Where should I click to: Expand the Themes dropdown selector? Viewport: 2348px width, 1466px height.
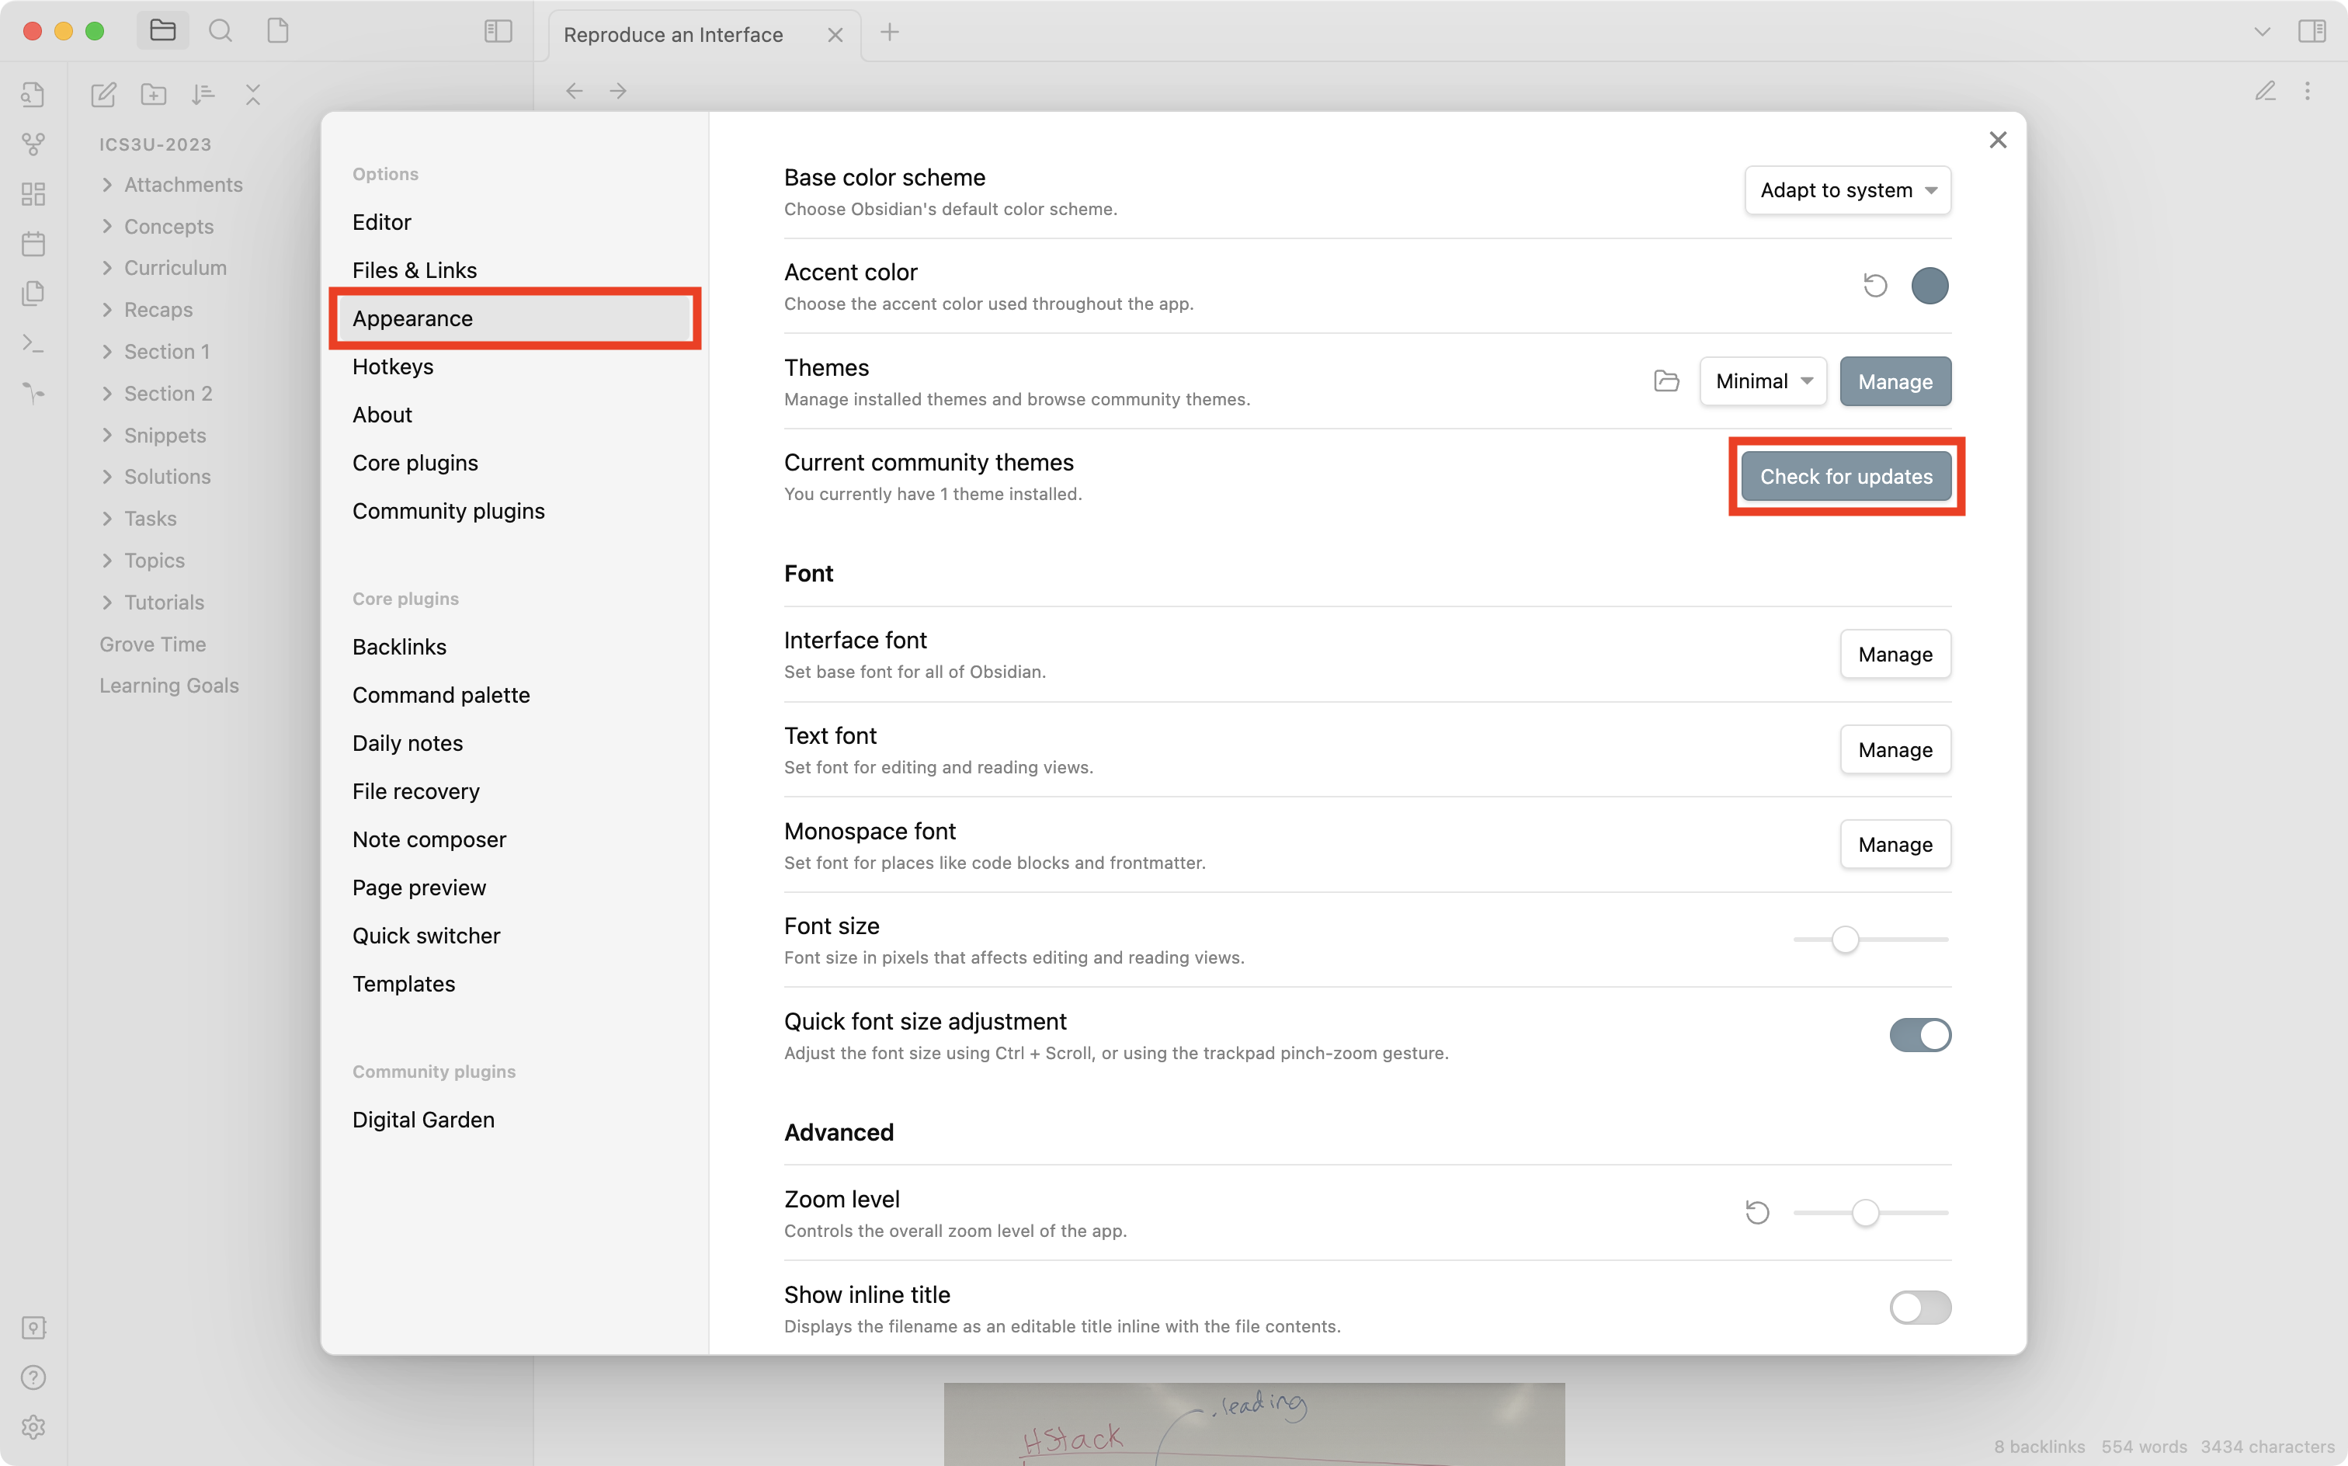[1763, 380]
